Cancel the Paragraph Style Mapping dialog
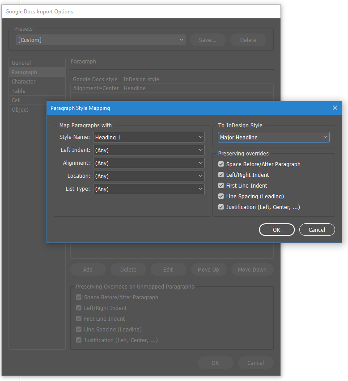 (x=317, y=230)
